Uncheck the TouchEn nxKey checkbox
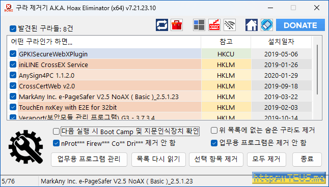The width and height of the screenshot is (329, 187). (13, 107)
